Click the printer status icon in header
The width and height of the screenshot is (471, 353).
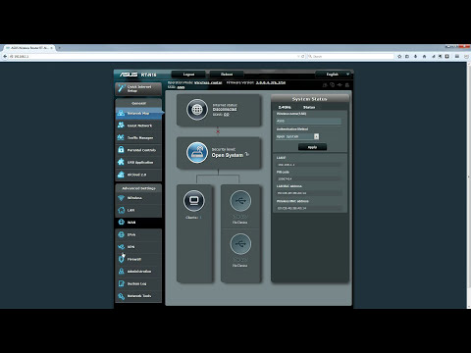coord(347,85)
